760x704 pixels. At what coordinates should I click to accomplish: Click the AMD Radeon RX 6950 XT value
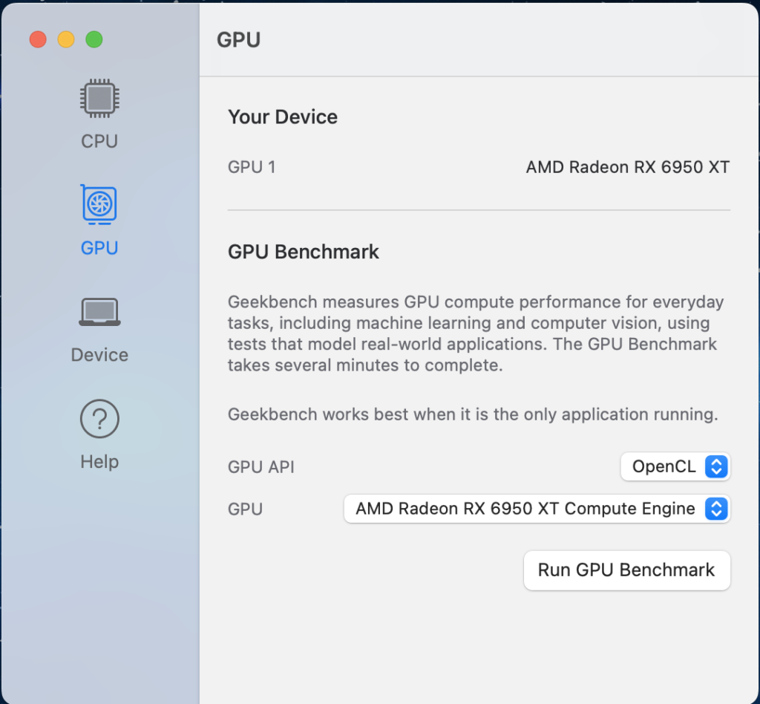tap(628, 167)
